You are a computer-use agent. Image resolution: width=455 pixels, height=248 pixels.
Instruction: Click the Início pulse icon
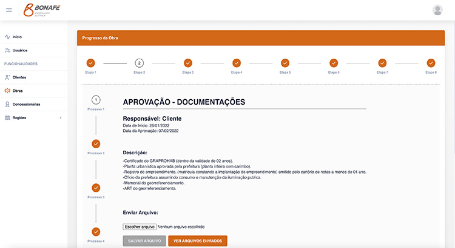pyautogui.click(x=7, y=37)
